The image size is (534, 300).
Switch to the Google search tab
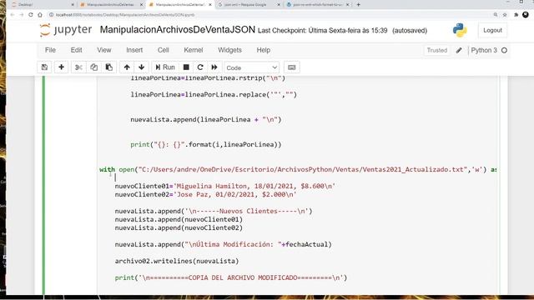coord(249,5)
